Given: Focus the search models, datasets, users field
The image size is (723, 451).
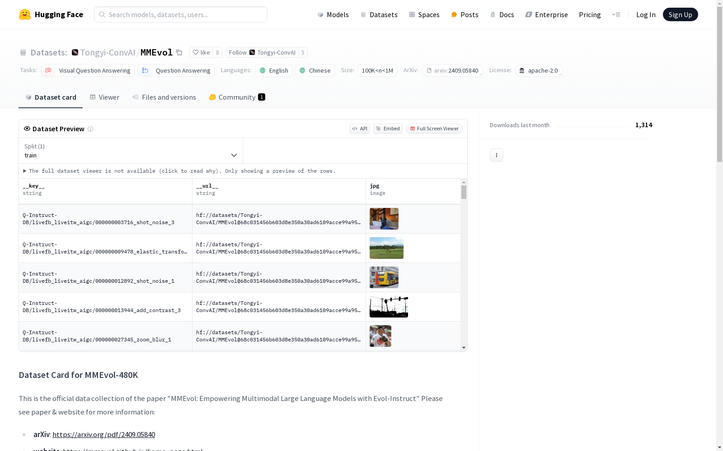Looking at the screenshot, I should click(181, 14).
